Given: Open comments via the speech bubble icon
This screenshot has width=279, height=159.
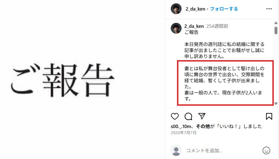Looking at the screenshot, I should coord(188,116).
